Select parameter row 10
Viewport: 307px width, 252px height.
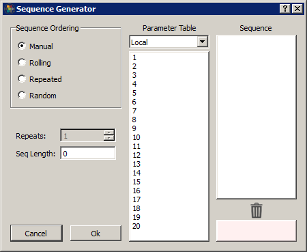[x=169, y=137]
